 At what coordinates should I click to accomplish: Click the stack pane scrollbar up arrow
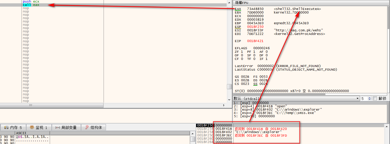[387, 126]
